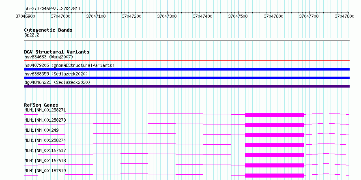Select the blue nsv4079206 variant bar

pyautogui.click(x=187, y=69)
